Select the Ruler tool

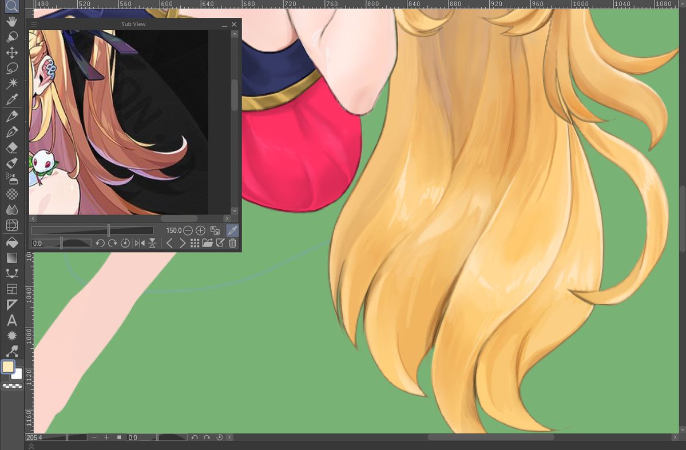[x=12, y=304]
